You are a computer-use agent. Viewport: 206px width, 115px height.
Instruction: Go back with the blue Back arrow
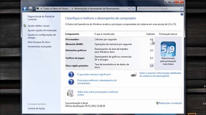click(x=25, y=9)
